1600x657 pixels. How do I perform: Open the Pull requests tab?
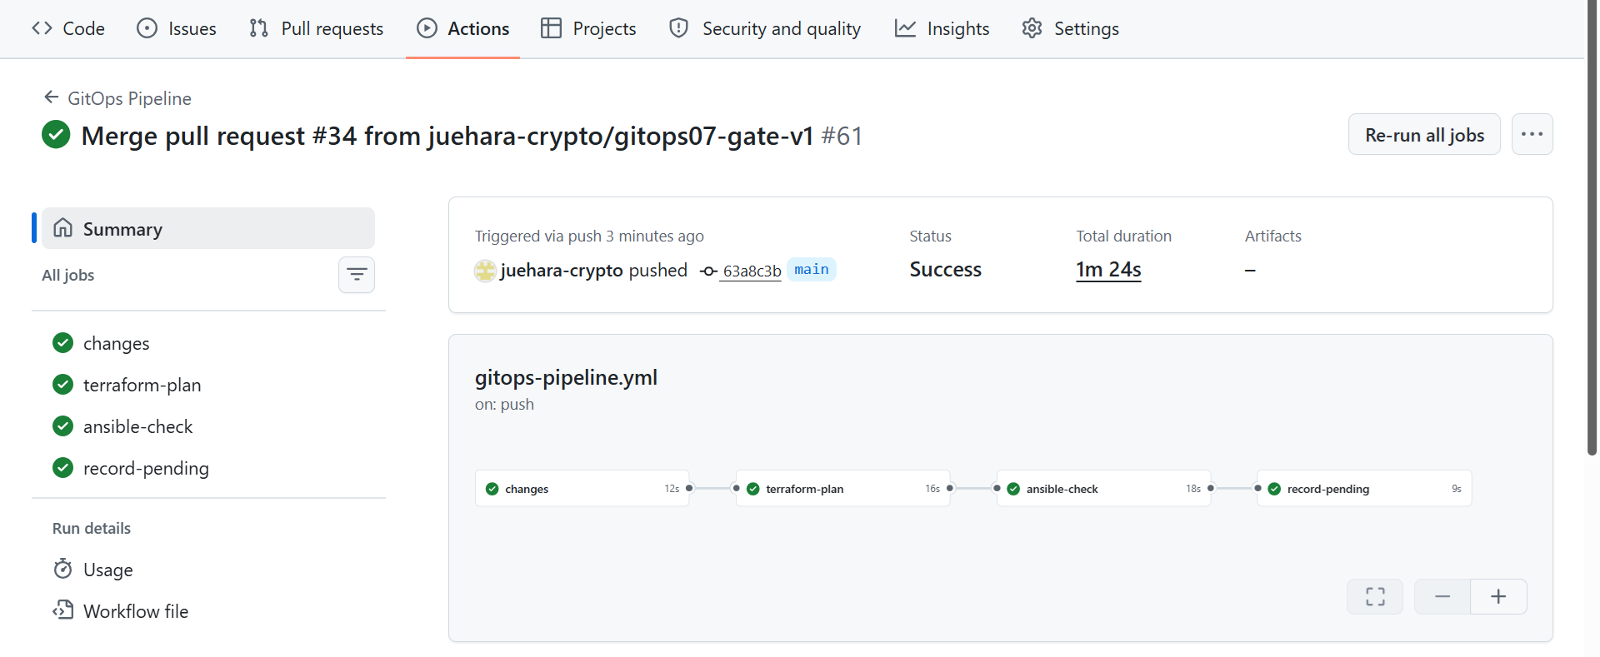[317, 28]
